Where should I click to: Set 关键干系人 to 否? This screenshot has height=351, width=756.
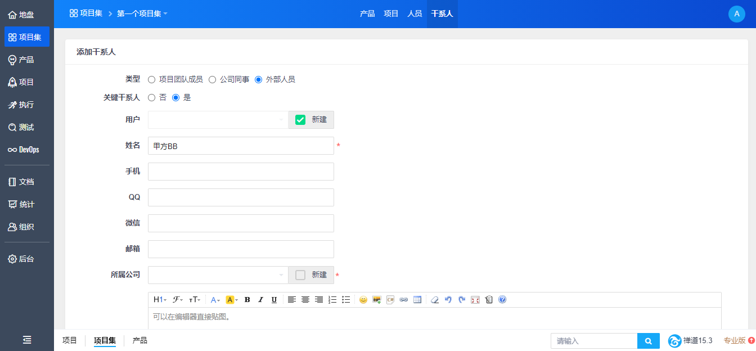[x=152, y=98]
